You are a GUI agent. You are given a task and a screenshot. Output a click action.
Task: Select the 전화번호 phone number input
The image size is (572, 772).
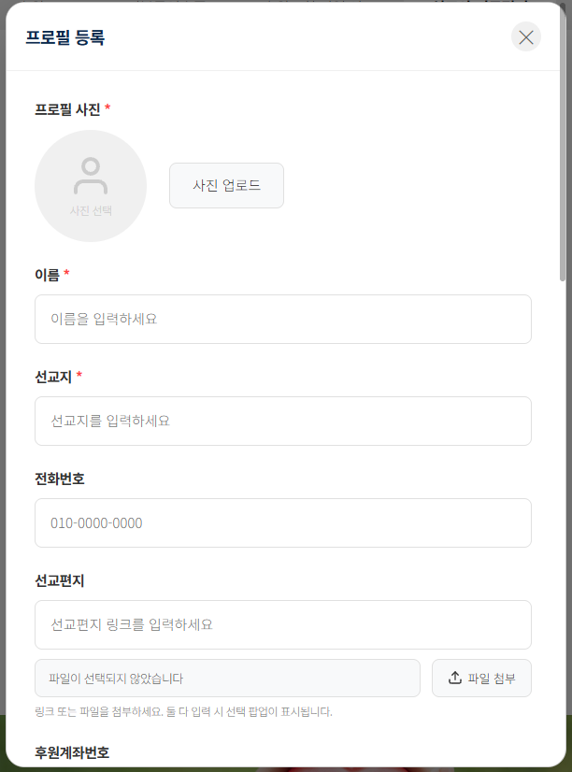(x=282, y=522)
